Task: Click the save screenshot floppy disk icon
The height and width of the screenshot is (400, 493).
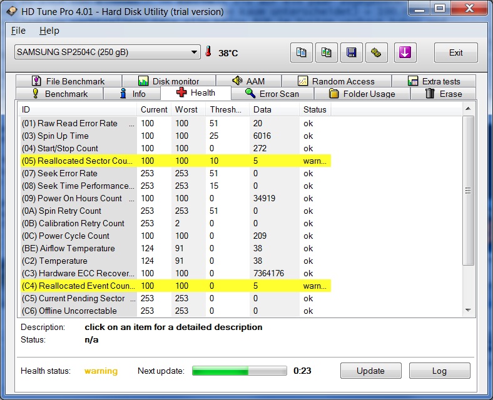Action: (352, 52)
